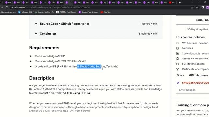Switch to the browser tab labeled Bes
Image resolution: width=209 pixels, height=117 pixels.
tap(34, 2)
